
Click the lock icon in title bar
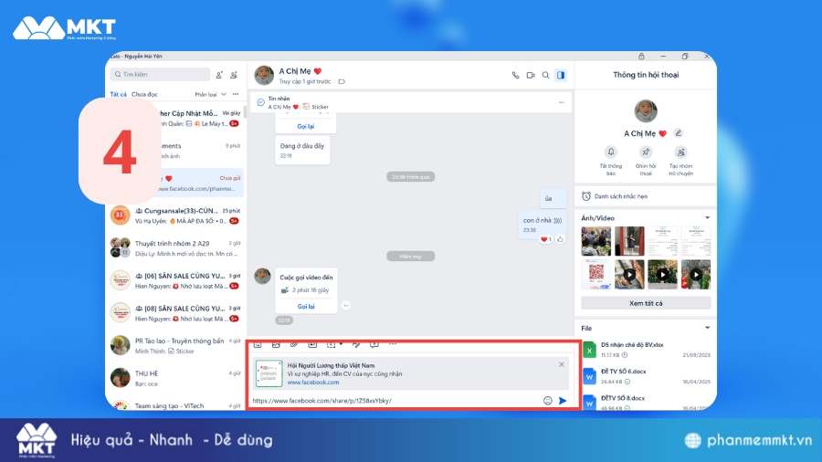coord(641,56)
